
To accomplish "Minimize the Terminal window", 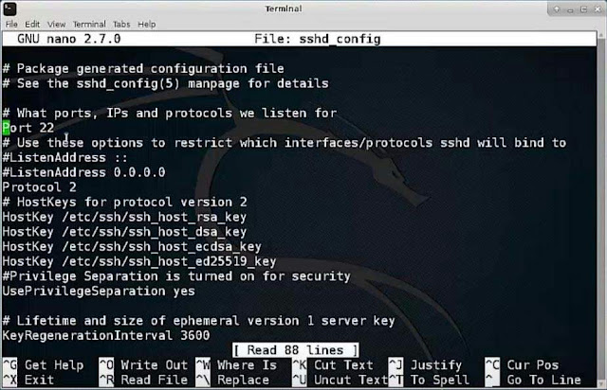I will (570, 9).
